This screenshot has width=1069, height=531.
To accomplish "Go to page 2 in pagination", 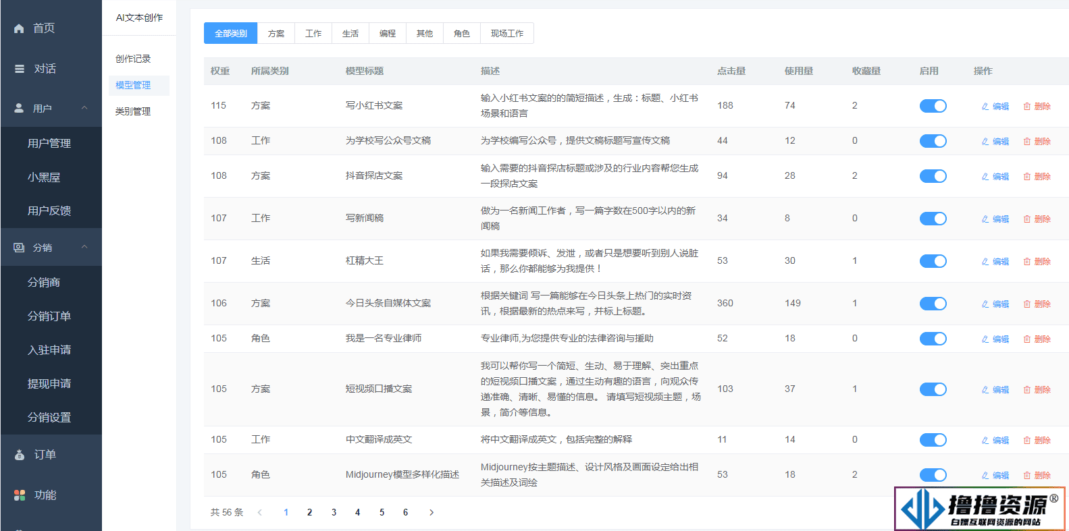I will coord(310,513).
